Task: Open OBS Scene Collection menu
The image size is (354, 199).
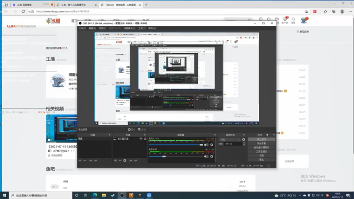Action: (129, 28)
